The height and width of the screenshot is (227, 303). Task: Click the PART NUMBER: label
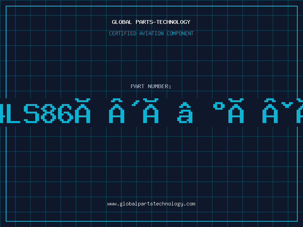(x=151, y=86)
